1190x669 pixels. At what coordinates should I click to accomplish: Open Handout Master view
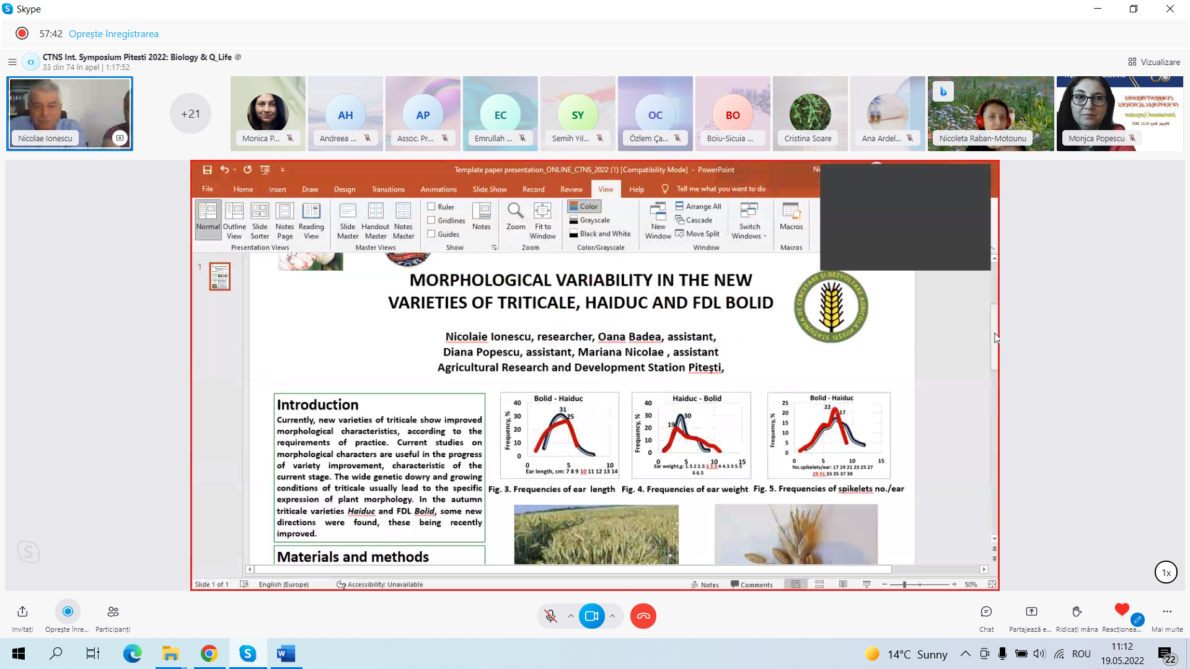coord(375,221)
